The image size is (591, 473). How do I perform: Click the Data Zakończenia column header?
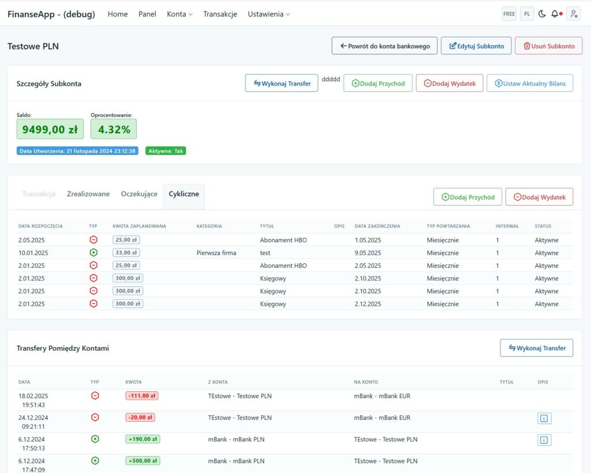pos(377,226)
